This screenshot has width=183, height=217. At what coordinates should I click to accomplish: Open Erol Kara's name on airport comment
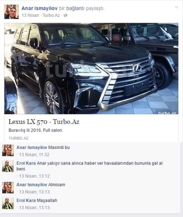26,163
